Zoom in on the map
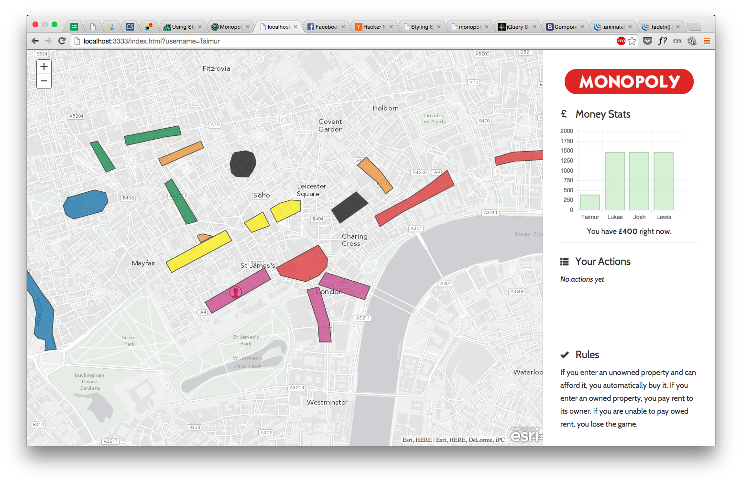Screen dimensions: 742x484 pos(44,67)
